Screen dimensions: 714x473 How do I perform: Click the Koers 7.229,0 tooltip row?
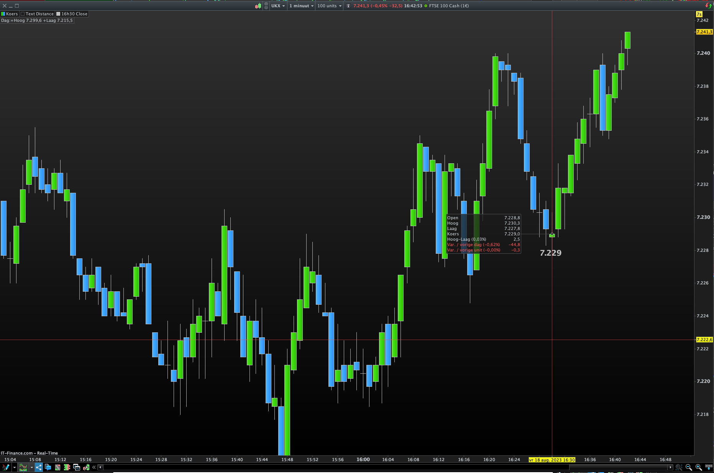[x=484, y=234]
